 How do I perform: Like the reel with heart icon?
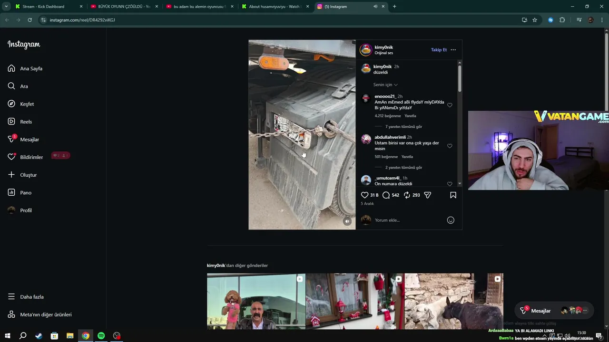point(364,195)
